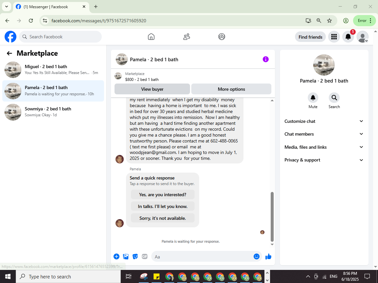Open more actions plus icon in composer
378x283 pixels.
116,256
